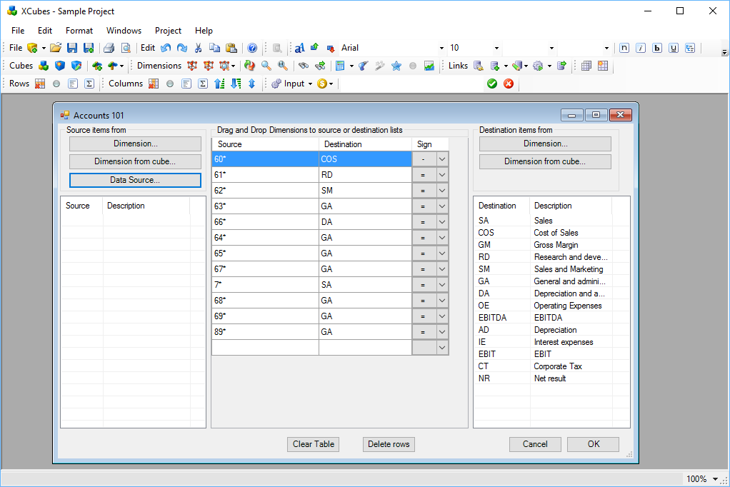Screen dimensions: 730x487
Task: Toggle bold formatting button
Action: (656, 48)
